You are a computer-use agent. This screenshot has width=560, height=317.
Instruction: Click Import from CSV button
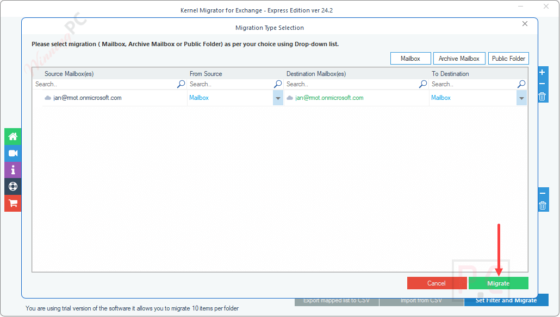[x=421, y=301]
